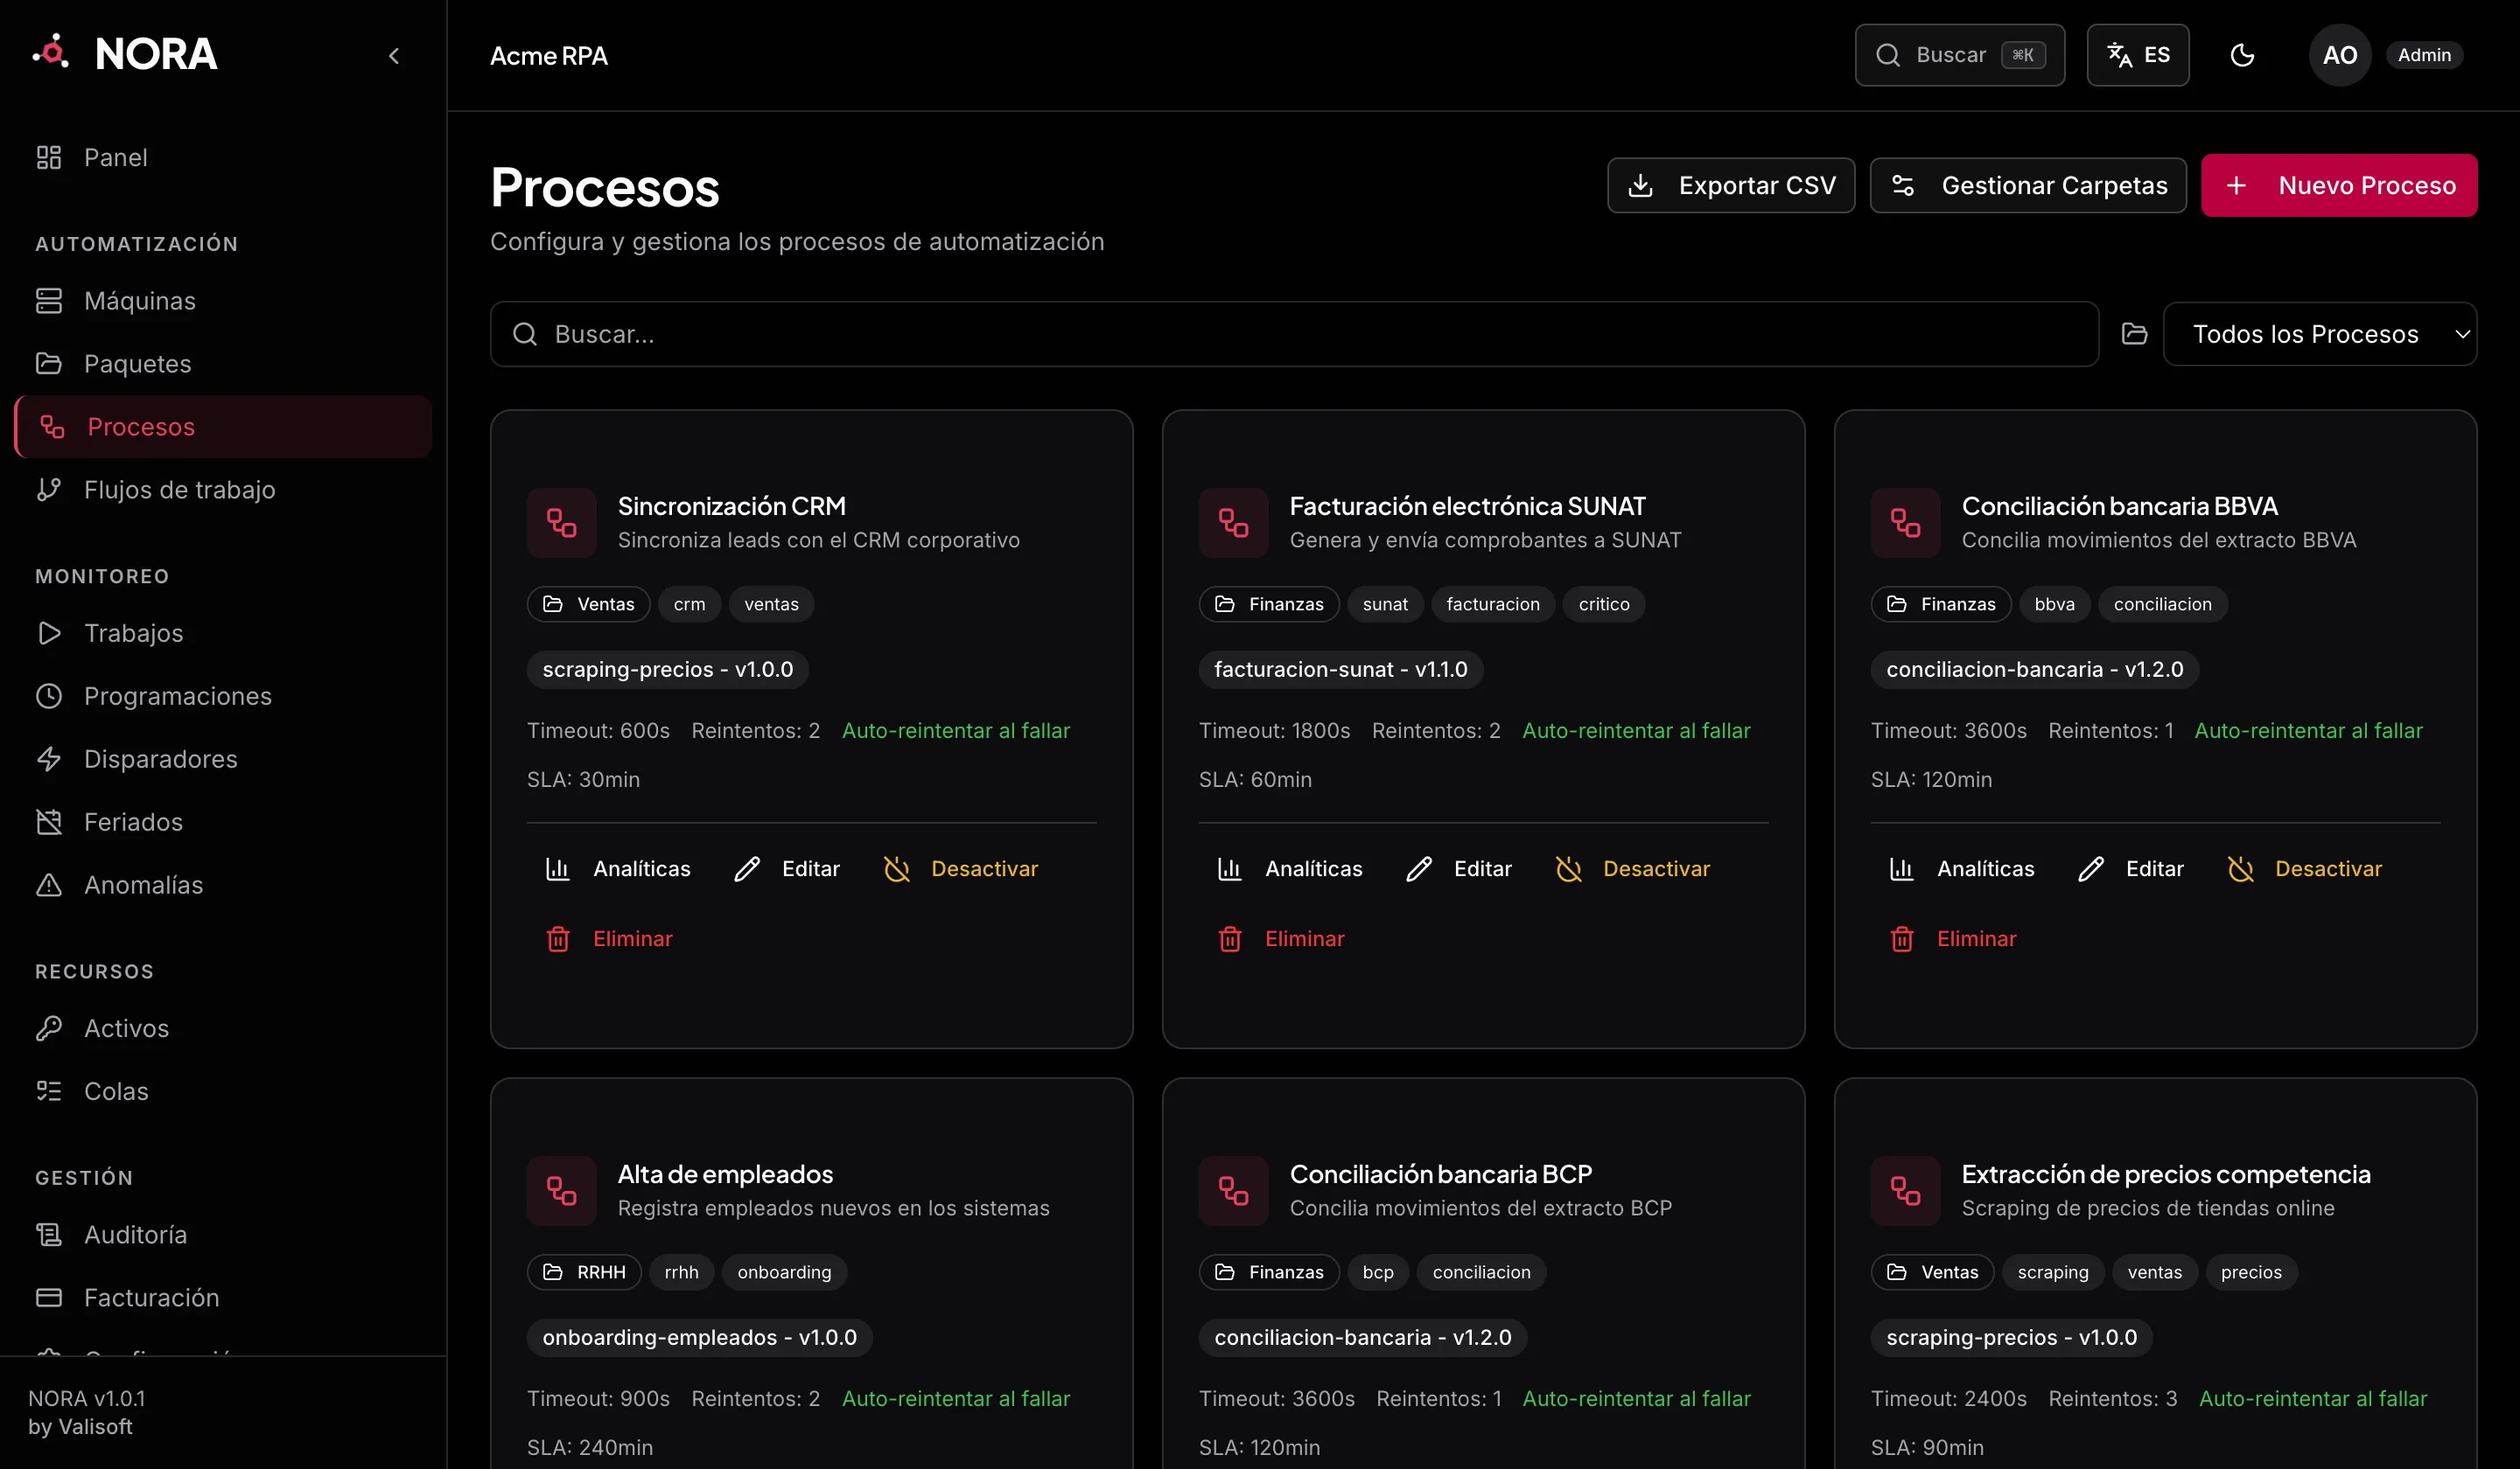Collapse the sidebar with the chevron arrow
The width and height of the screenshot is (2520, 1469).
(x=394, y=56)
